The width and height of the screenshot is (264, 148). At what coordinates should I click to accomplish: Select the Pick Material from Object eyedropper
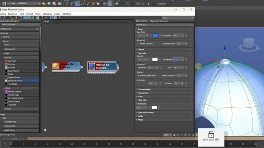[x=4, y=18]
